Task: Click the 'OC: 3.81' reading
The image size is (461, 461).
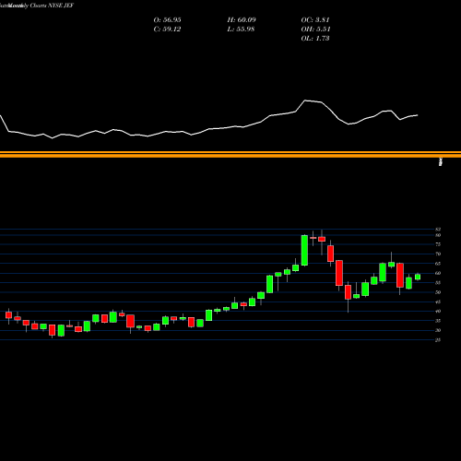Action: pyautogui.click(x=315, y=20)
